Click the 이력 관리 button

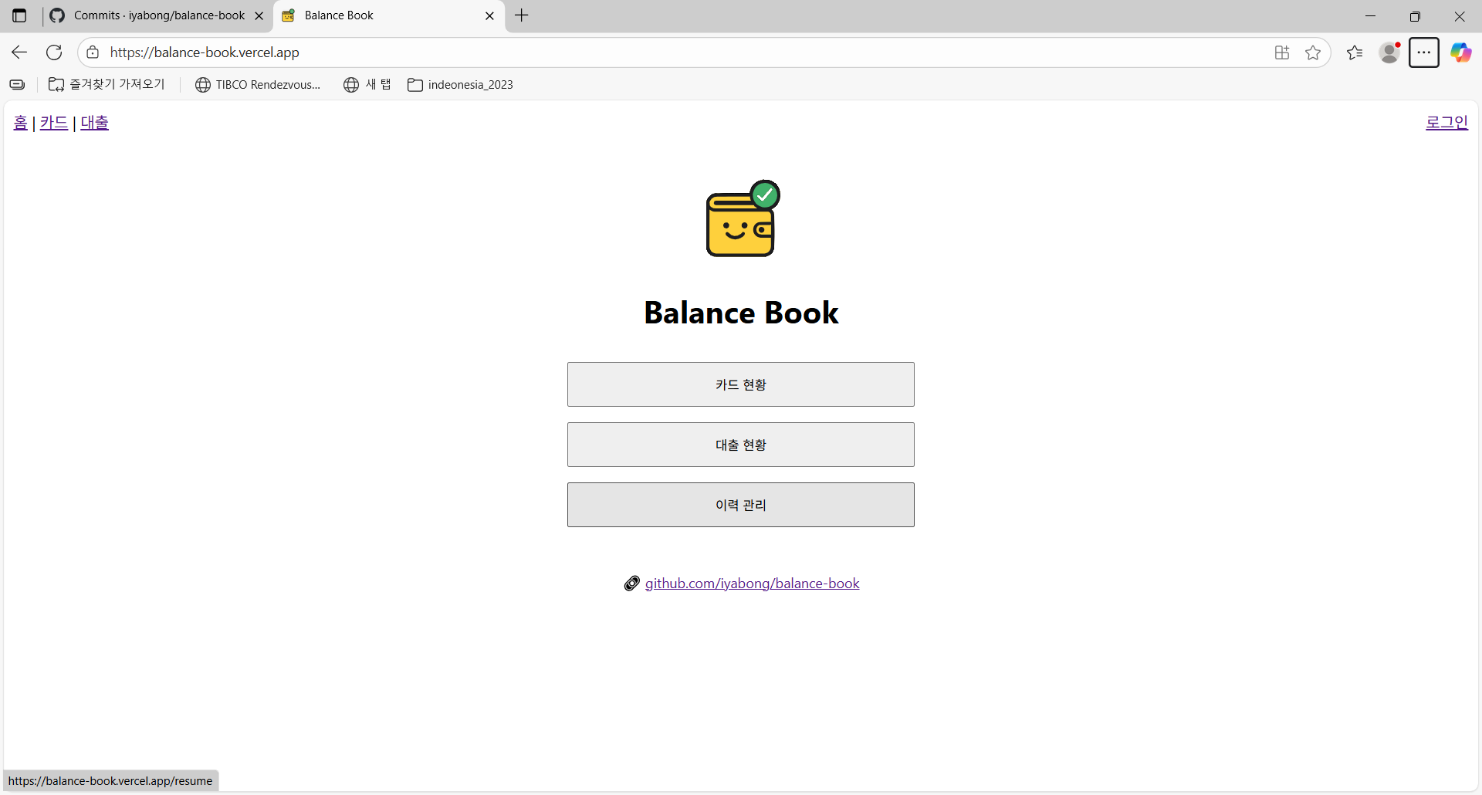(x=740, y=505)
